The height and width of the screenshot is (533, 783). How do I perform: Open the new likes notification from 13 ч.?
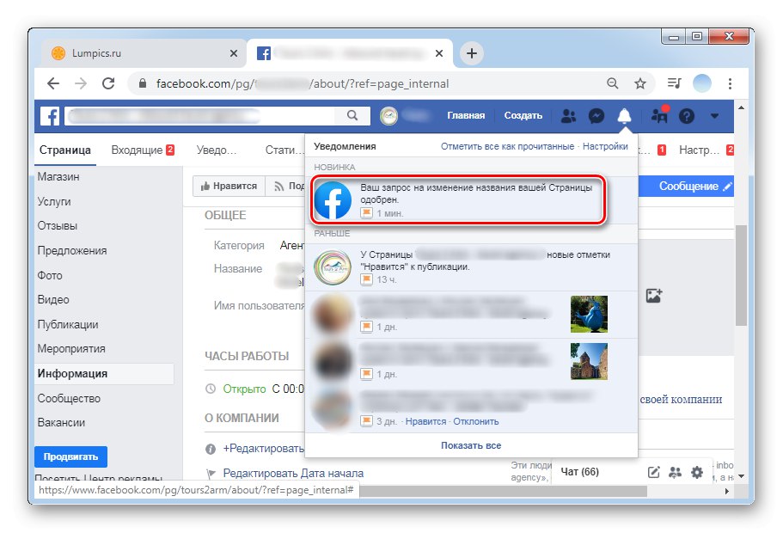pyautogui.click(x=471, y=267)
